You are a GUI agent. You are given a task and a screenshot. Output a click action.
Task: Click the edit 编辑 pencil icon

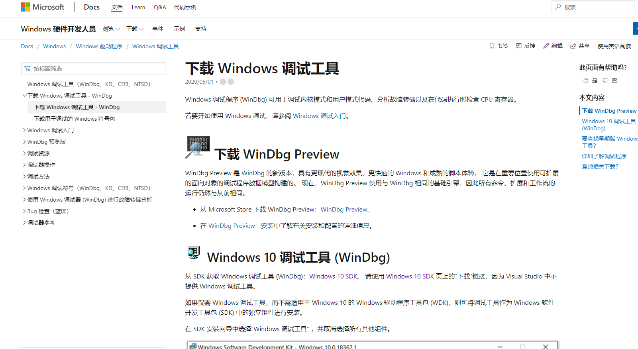click(546, 46)
